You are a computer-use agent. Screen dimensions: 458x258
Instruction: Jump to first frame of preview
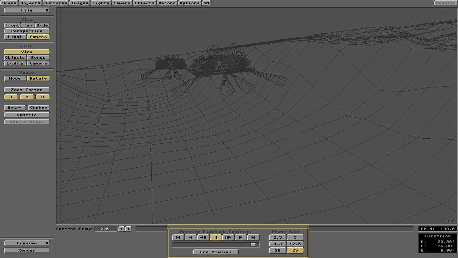click(178, 237)
